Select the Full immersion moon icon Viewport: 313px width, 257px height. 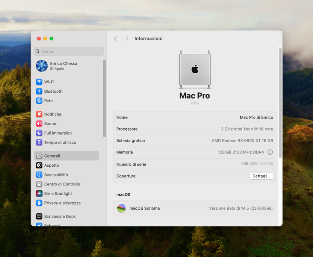tap(39, 133)
